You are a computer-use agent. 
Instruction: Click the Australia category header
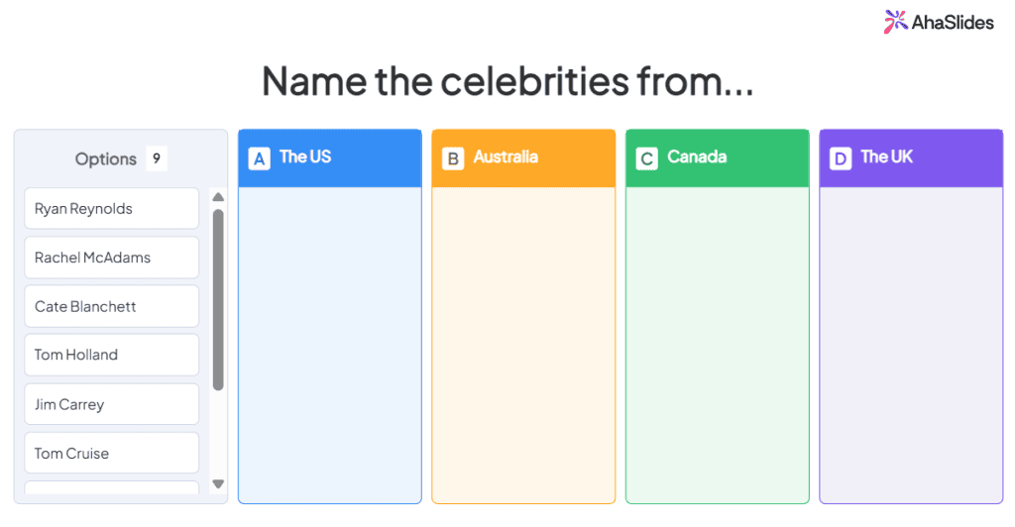coord(523,158)
